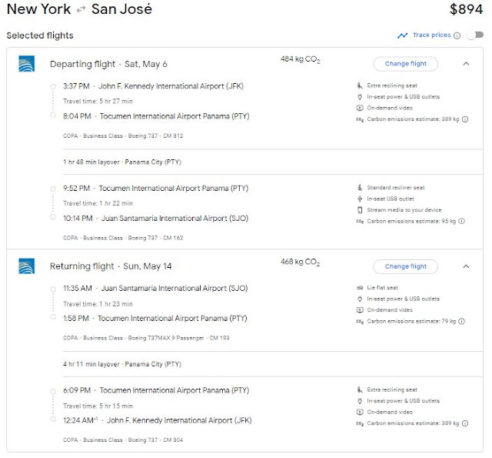Click Change flight for departing flight
492x458 pixels.
coord(405,64)
